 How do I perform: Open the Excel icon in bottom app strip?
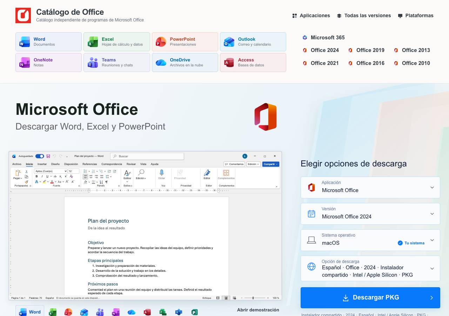pos(53,312)
